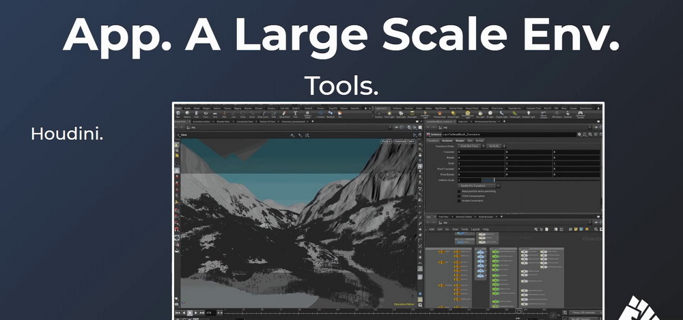Open the Material Palette pane tab
The width and height of the screenshot is (683, 320).
tap(464, 217)
